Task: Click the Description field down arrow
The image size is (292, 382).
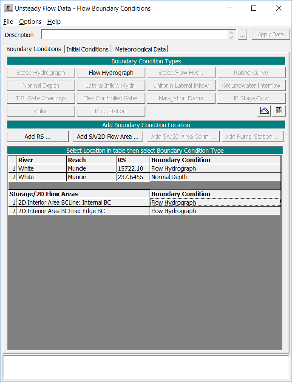Action: (x=231, y=37)
